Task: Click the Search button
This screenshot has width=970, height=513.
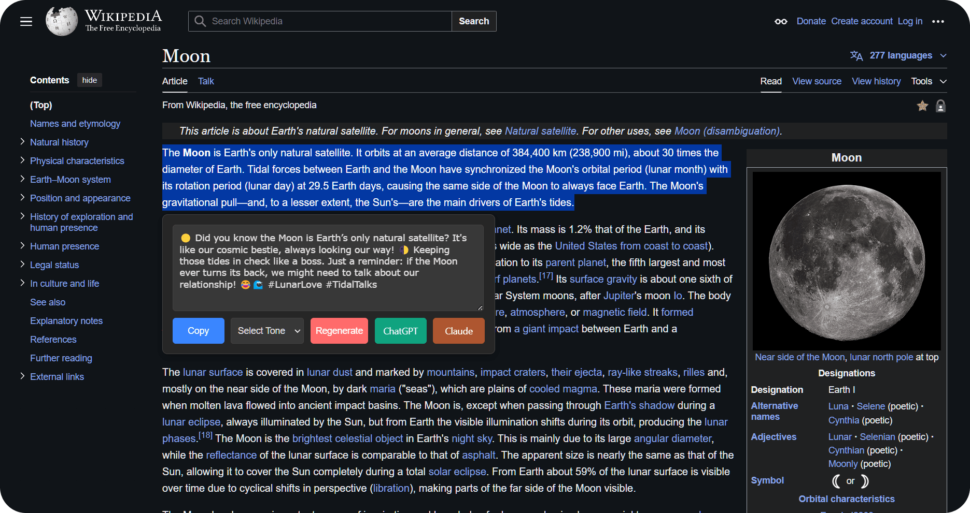Action: click(x=474, y=21)
